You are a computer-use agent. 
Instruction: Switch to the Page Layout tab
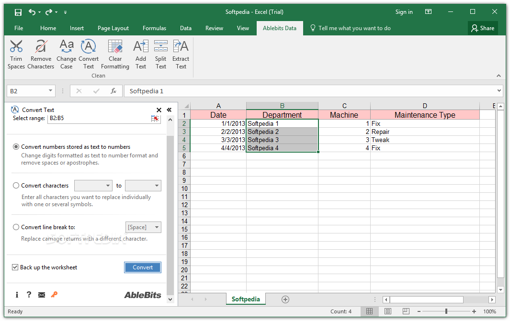tap(113, 28)
